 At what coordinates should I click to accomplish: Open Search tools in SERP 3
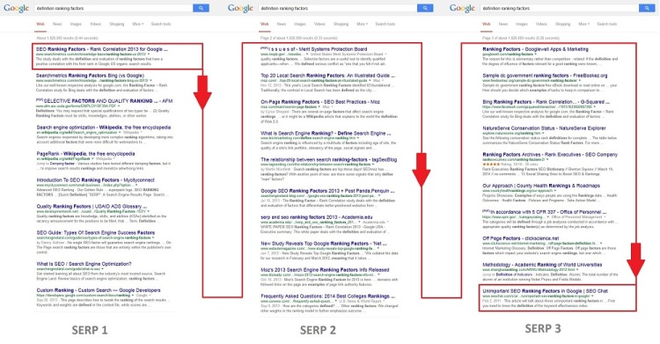pyautogui.click(x=607, y=24)
